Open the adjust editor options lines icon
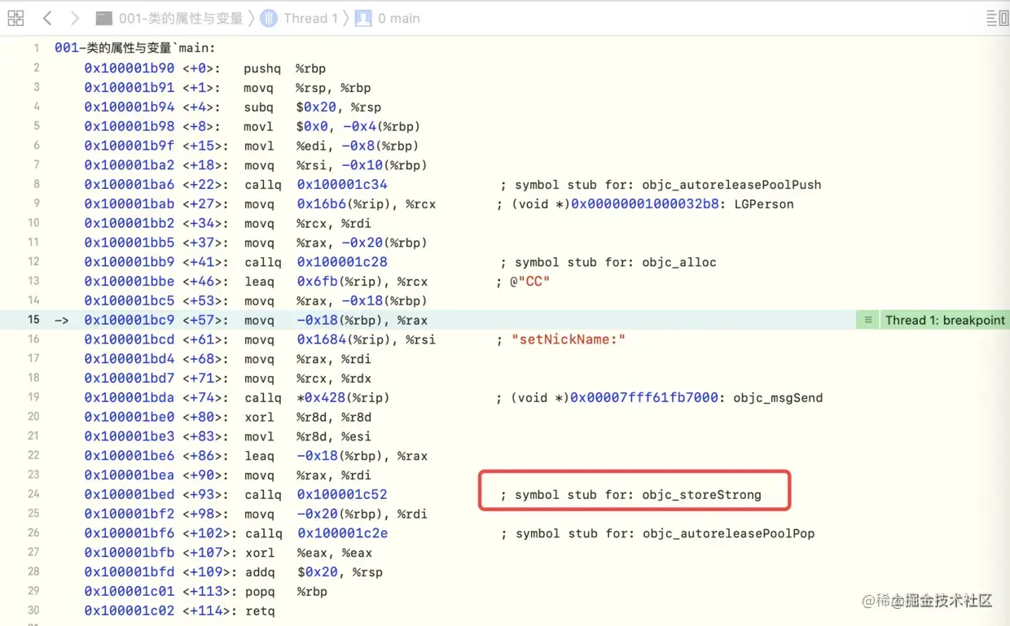1010x626 pixels. click(993, 18)
